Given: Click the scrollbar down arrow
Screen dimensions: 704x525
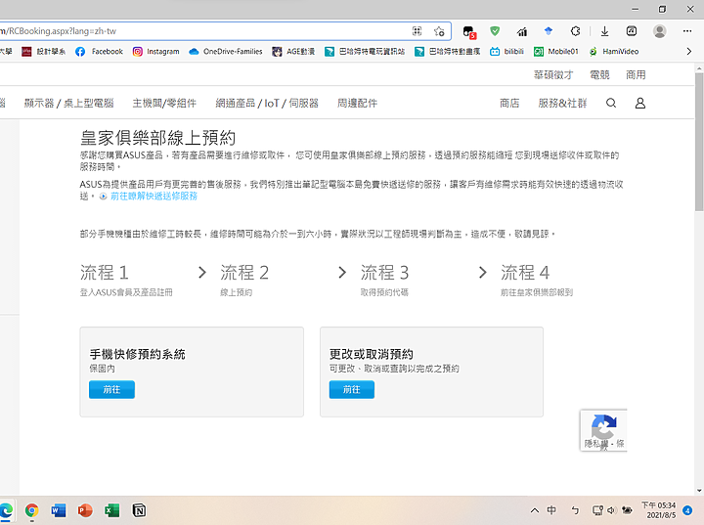Looking at the screenshot, I should click(699, 491).
